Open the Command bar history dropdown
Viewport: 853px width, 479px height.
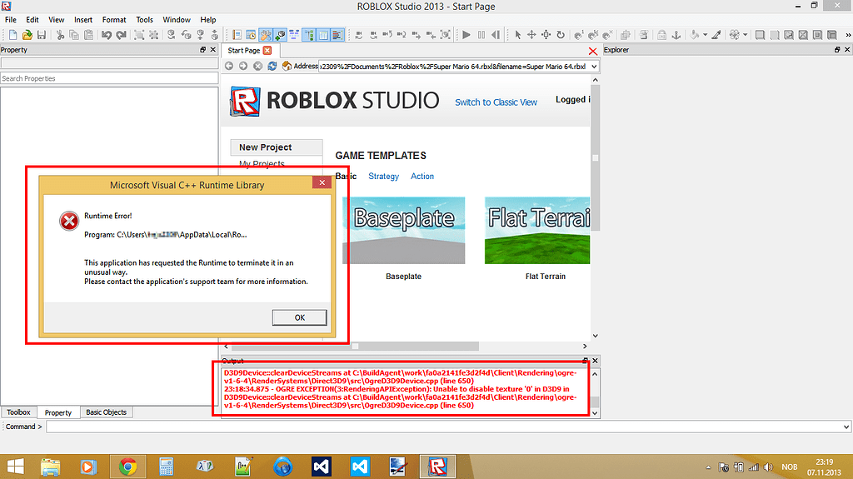[846, 427]
